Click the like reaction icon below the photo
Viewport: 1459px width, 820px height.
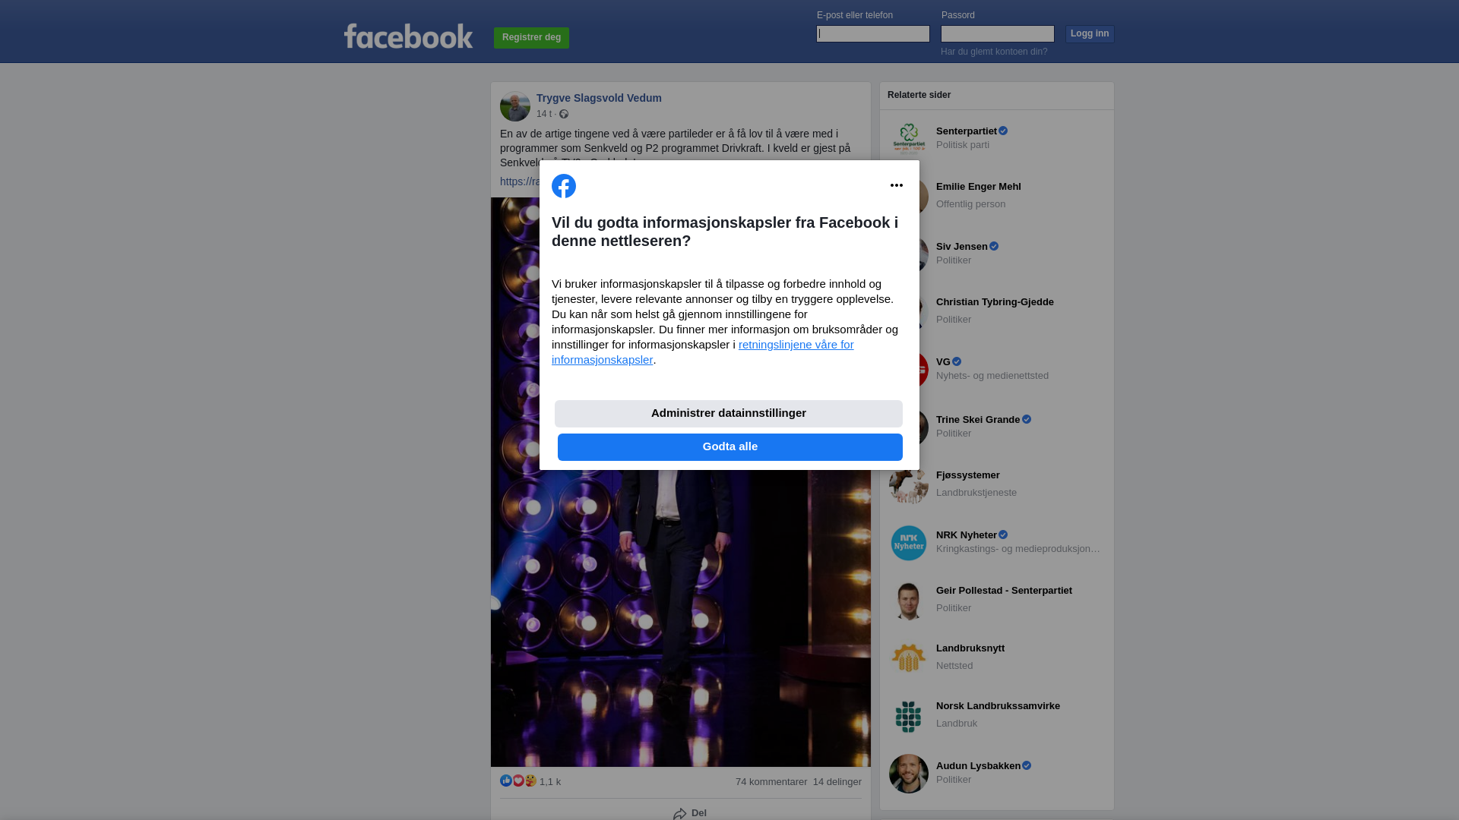coord(506,781)
